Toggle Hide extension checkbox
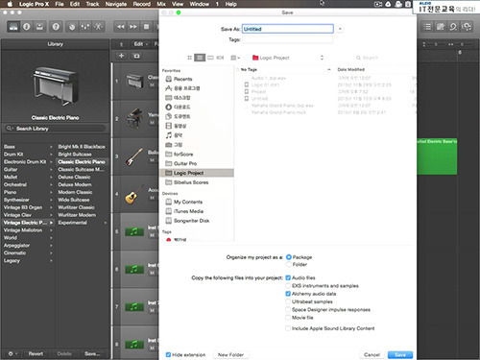480x360 pixels. (168, 354)
